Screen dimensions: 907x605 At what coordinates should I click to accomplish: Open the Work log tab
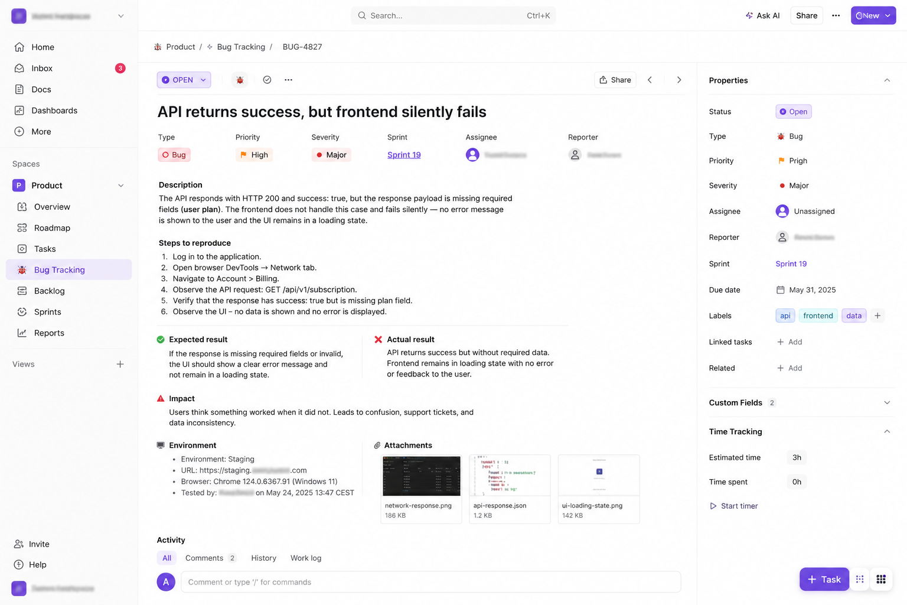(x=306, y=558)
